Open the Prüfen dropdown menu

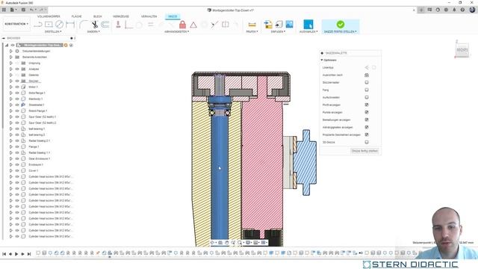(x=252, y=31)
